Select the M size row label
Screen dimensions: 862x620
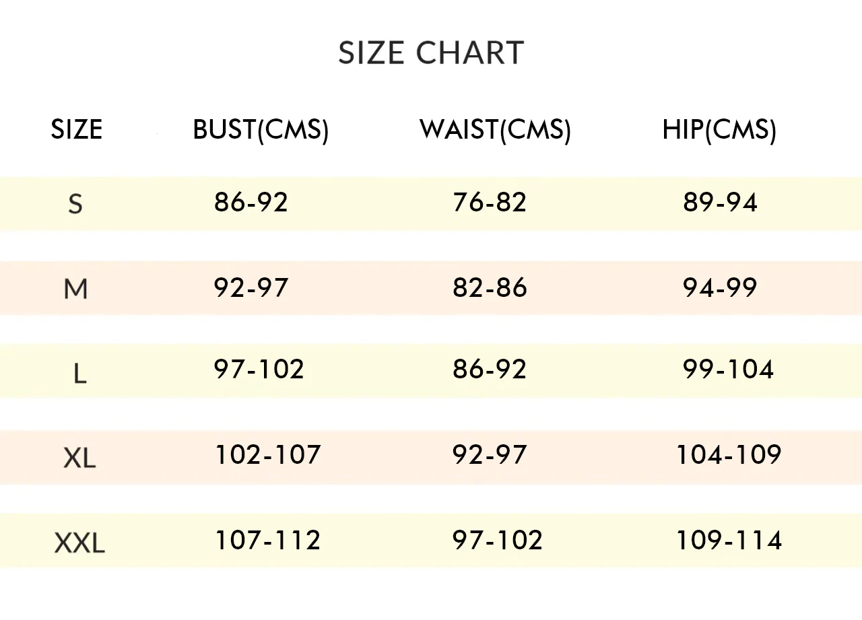coord(75,289)
